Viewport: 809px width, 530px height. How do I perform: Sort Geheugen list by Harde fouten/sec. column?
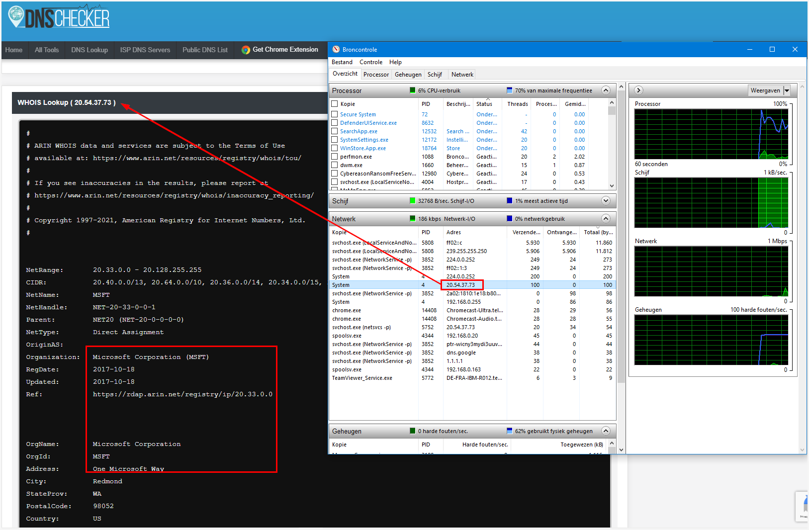[x=477, y=444]
